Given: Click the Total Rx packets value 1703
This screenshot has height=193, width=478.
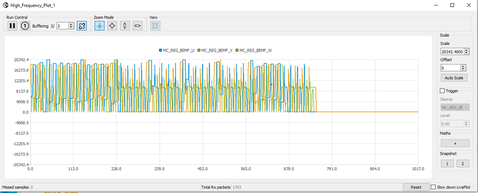Looking at the screenshot, I should (x=237, y=187).
